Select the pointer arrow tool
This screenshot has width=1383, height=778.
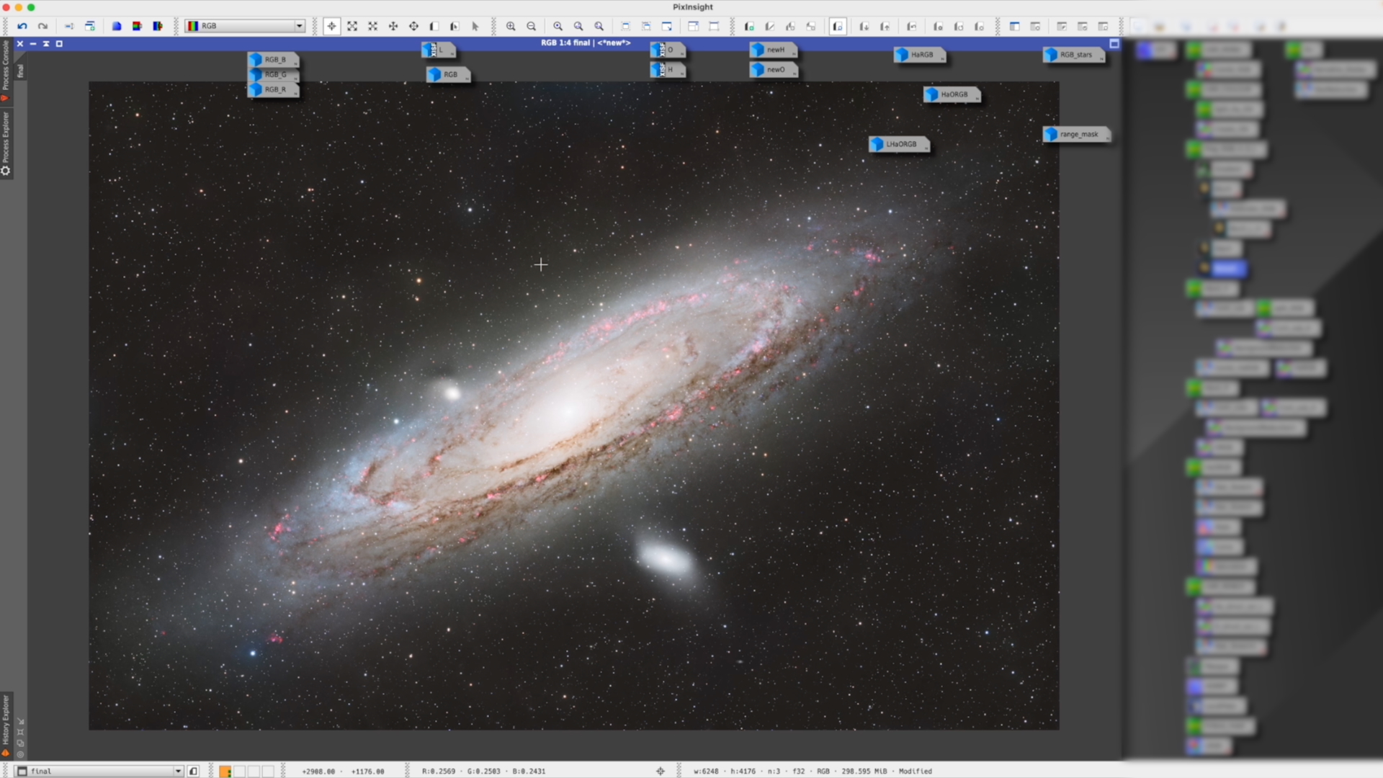(x=475, y=26)
